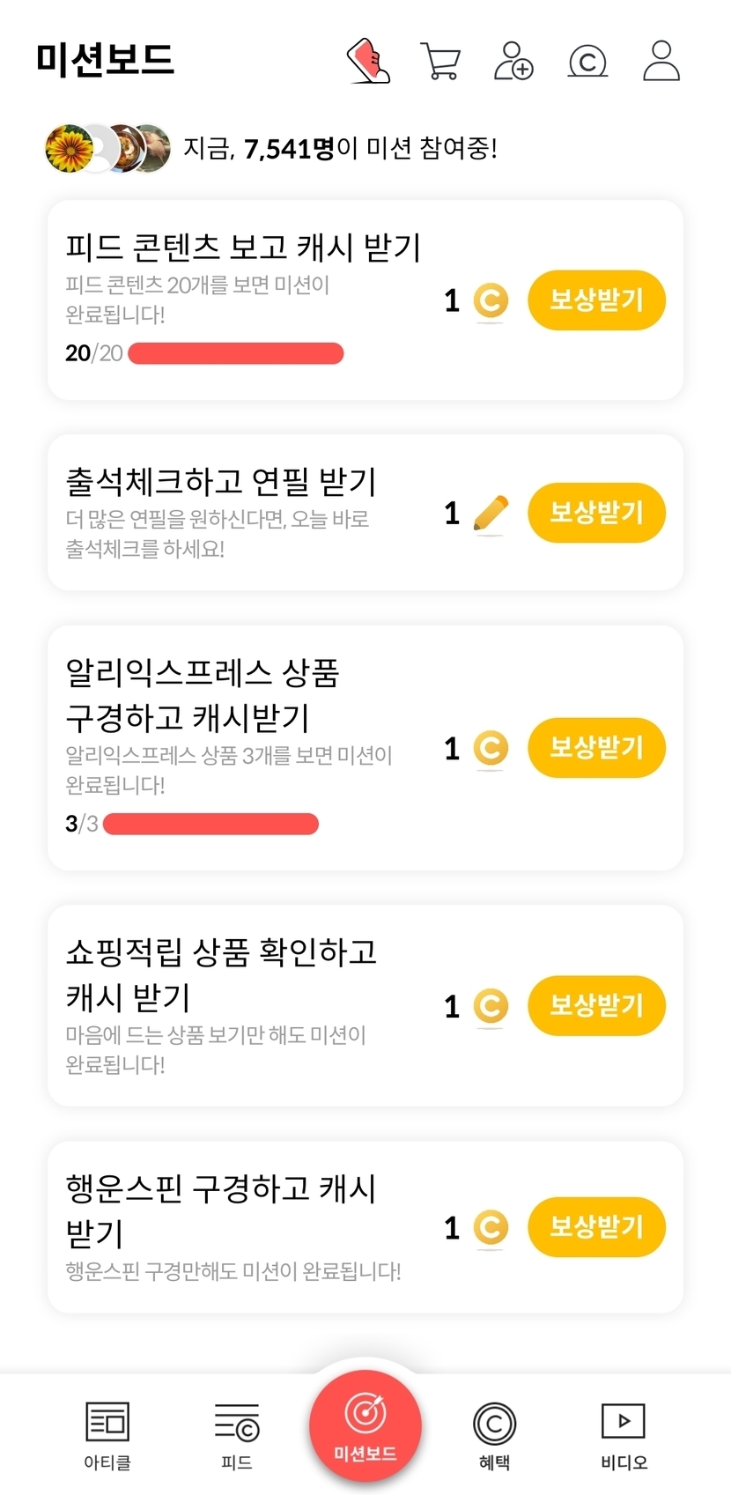Image resolution: width=731 pixels, height=1495 pixels.
Task: Claim reward for feed content mission
Action: (596, 300)
